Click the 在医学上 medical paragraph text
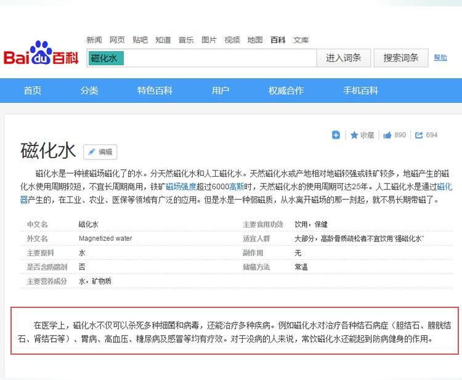 pyautogui.click(x=235, y=332)
